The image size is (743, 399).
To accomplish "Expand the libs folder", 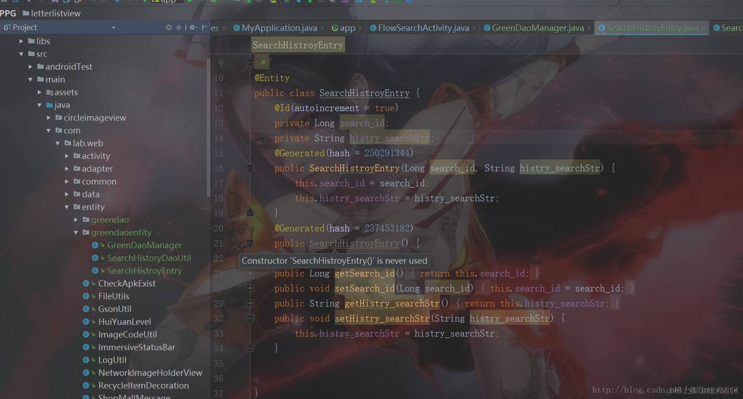I will click(x=21, y=41).
